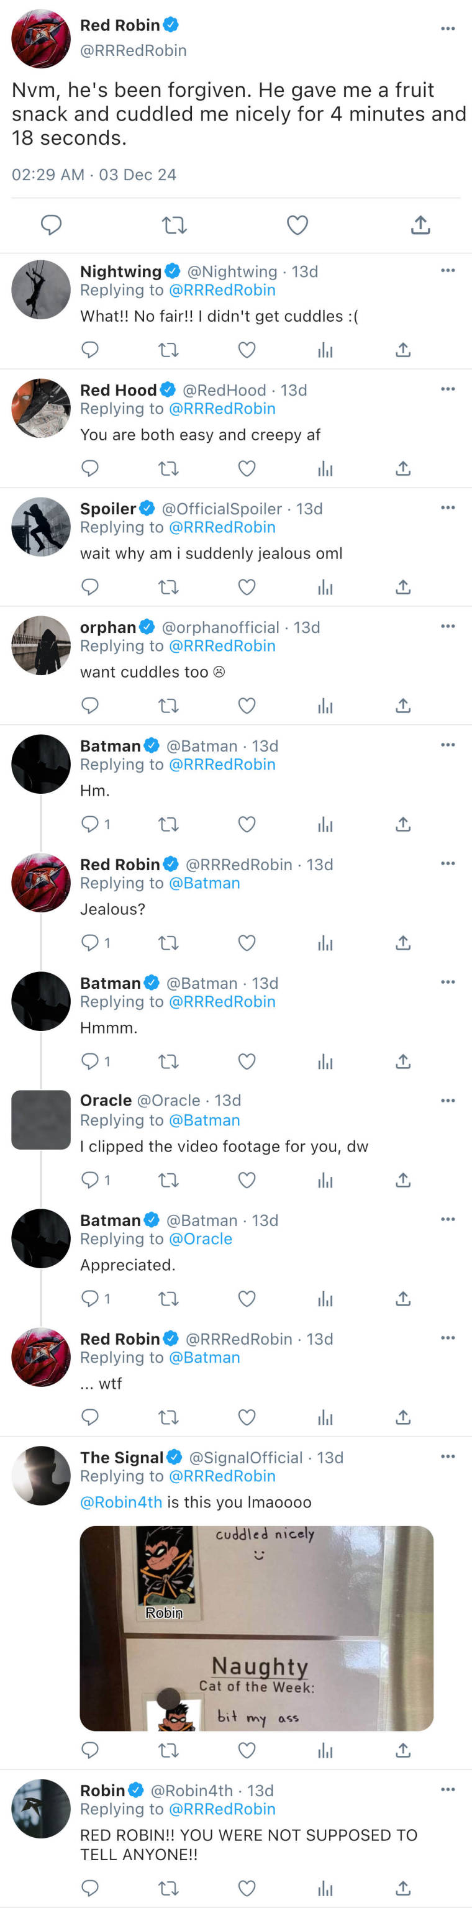Open The Signal's attached cat photo

[x=256, y=1628]
